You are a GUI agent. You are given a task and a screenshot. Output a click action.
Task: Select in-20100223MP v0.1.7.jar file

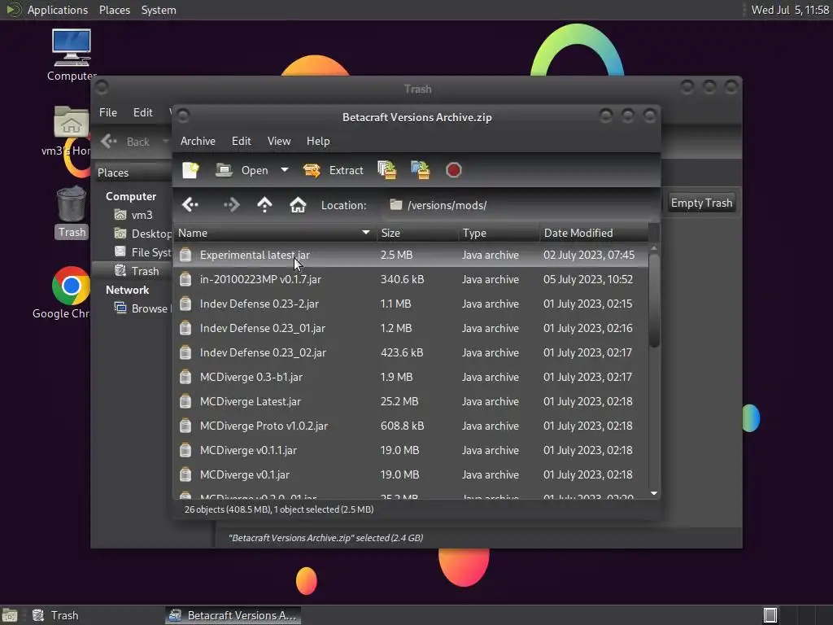pos(411,280)
